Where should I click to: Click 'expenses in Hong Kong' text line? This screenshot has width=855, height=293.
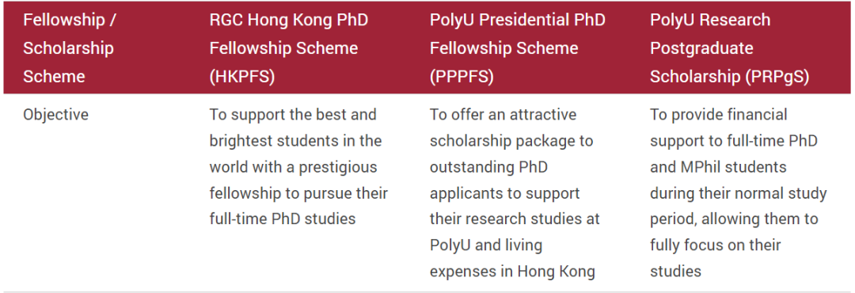point(512,271)
